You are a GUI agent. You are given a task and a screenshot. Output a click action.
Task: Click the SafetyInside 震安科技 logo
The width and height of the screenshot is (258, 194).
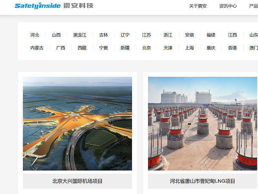(54, 5)
